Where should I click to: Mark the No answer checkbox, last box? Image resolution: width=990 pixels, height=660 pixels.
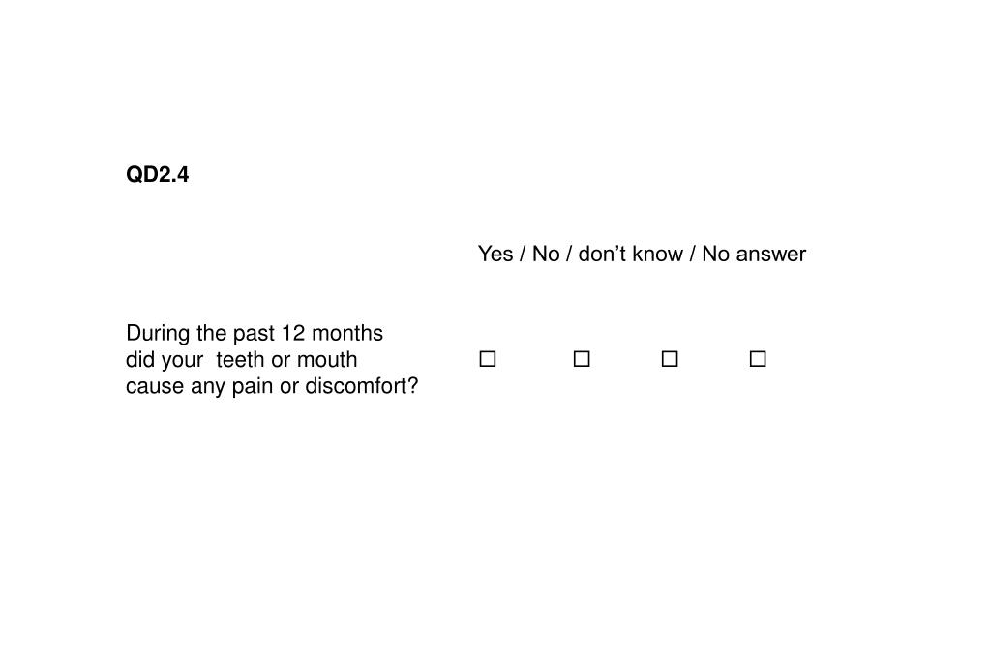pyautogui.click(x=758, y=359)
